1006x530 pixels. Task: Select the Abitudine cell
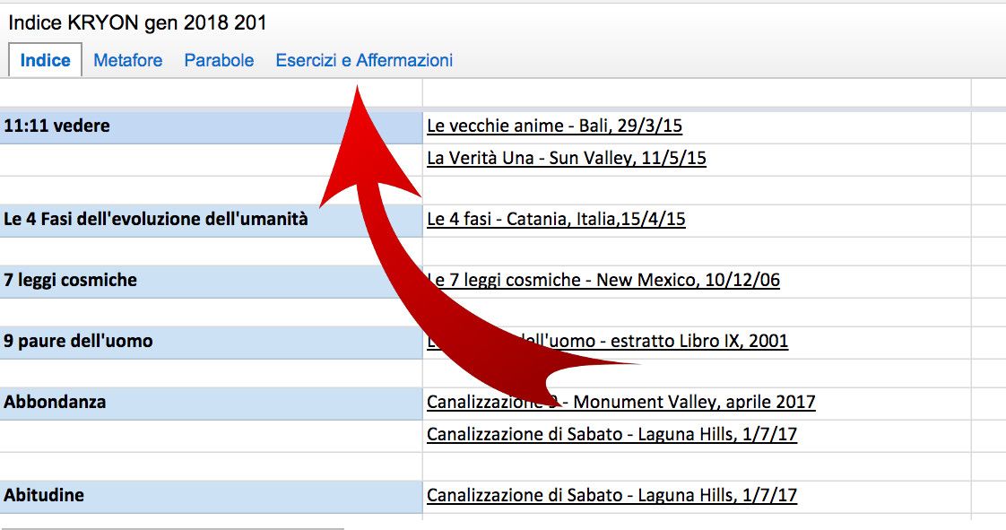[210, 496]
